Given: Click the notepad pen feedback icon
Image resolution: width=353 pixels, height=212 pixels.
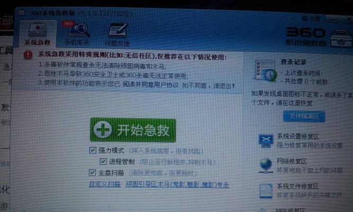Looking at the screenshot, I should (x=117, y=30).
